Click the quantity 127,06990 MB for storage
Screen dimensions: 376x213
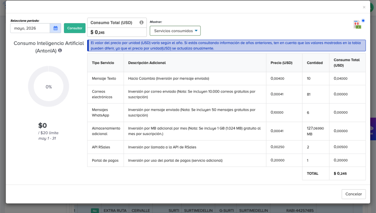[315, 131]
